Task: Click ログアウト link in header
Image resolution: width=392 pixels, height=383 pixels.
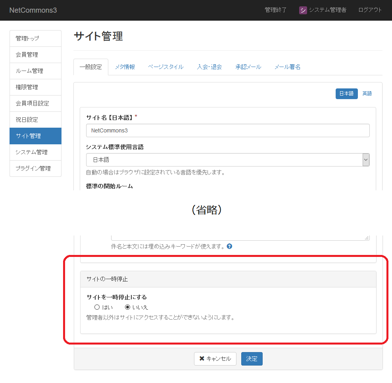Action: pyautogui.click(x=370, y=10)
